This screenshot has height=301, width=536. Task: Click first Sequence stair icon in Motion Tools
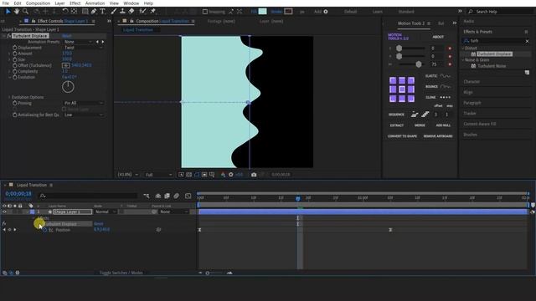click(415, 115)
